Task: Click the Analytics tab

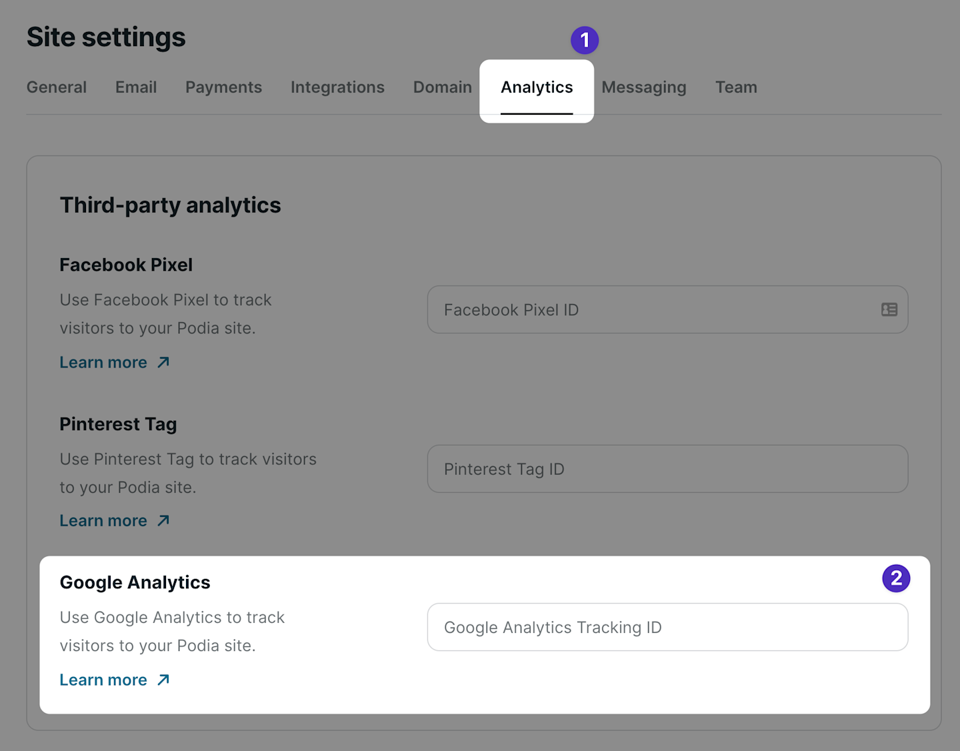Action: (537, 87)
